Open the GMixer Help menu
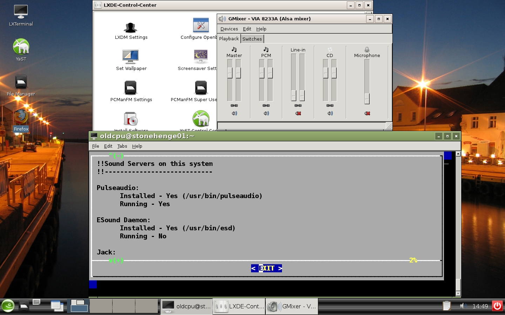The image size is (505, 315). click(x=261, y=29)
